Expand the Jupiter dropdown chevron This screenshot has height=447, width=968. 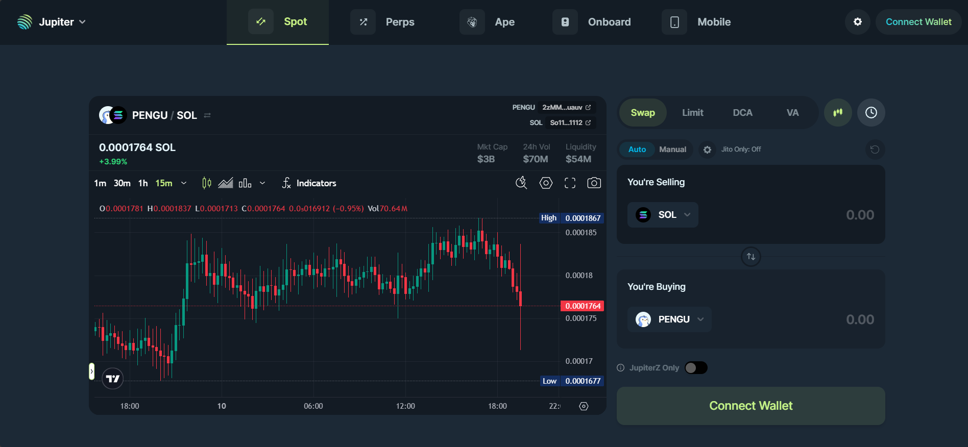click(x=82, y=22)
